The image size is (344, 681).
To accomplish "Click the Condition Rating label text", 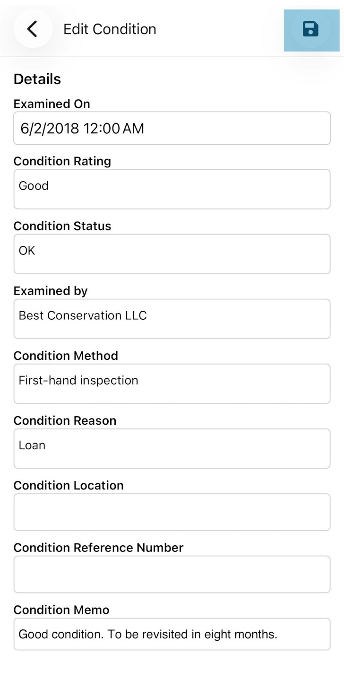I will point(62,161).
